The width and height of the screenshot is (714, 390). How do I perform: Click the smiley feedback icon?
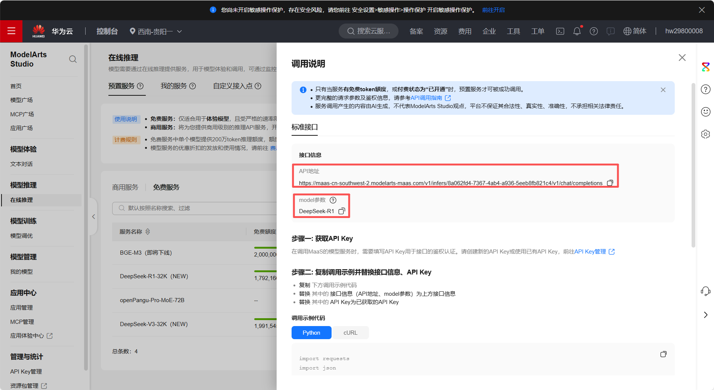coord(706,112)
